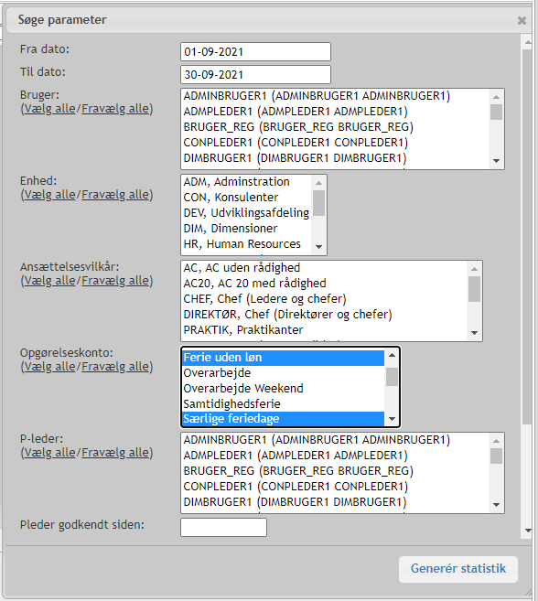
Task: Select DEV, Udviklingsafdeling unit
Action: click(x=246, y=213)
